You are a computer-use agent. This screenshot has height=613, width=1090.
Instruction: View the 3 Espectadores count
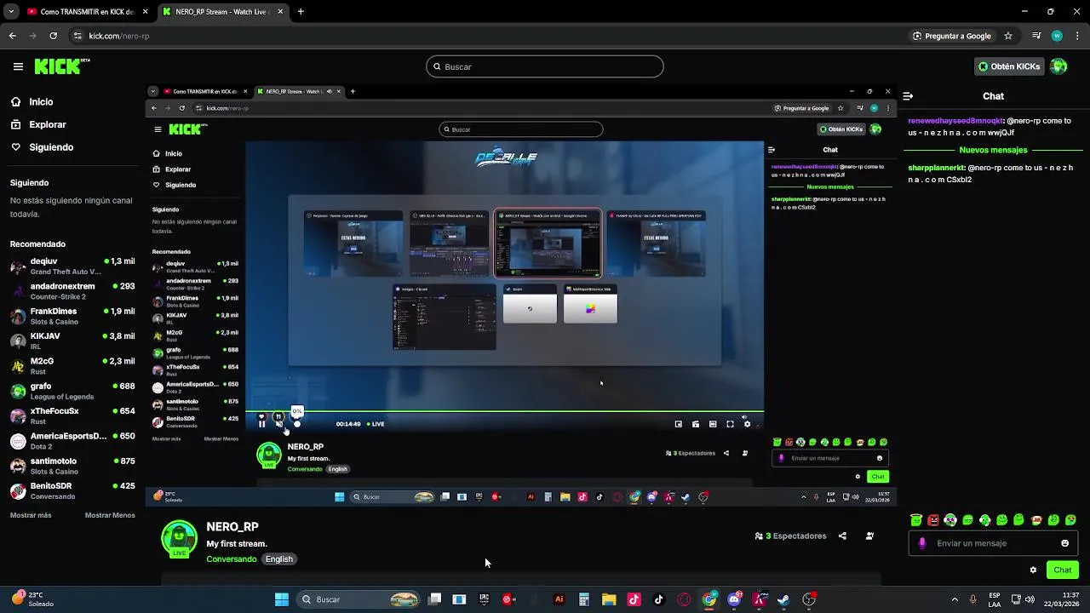(x=790, y=536)
